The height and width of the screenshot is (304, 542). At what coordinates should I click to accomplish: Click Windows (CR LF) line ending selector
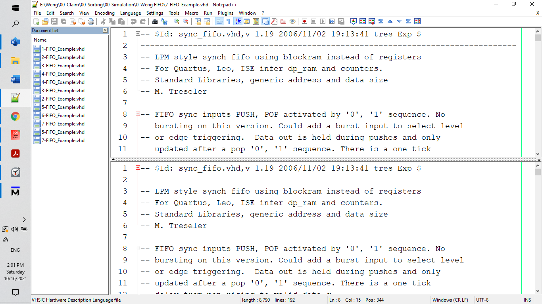(x=450, y=300)
